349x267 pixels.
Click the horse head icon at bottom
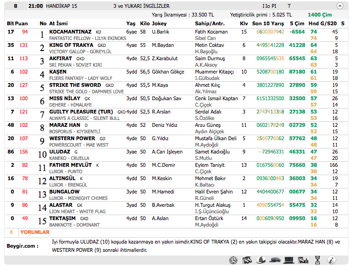(247, 260)
